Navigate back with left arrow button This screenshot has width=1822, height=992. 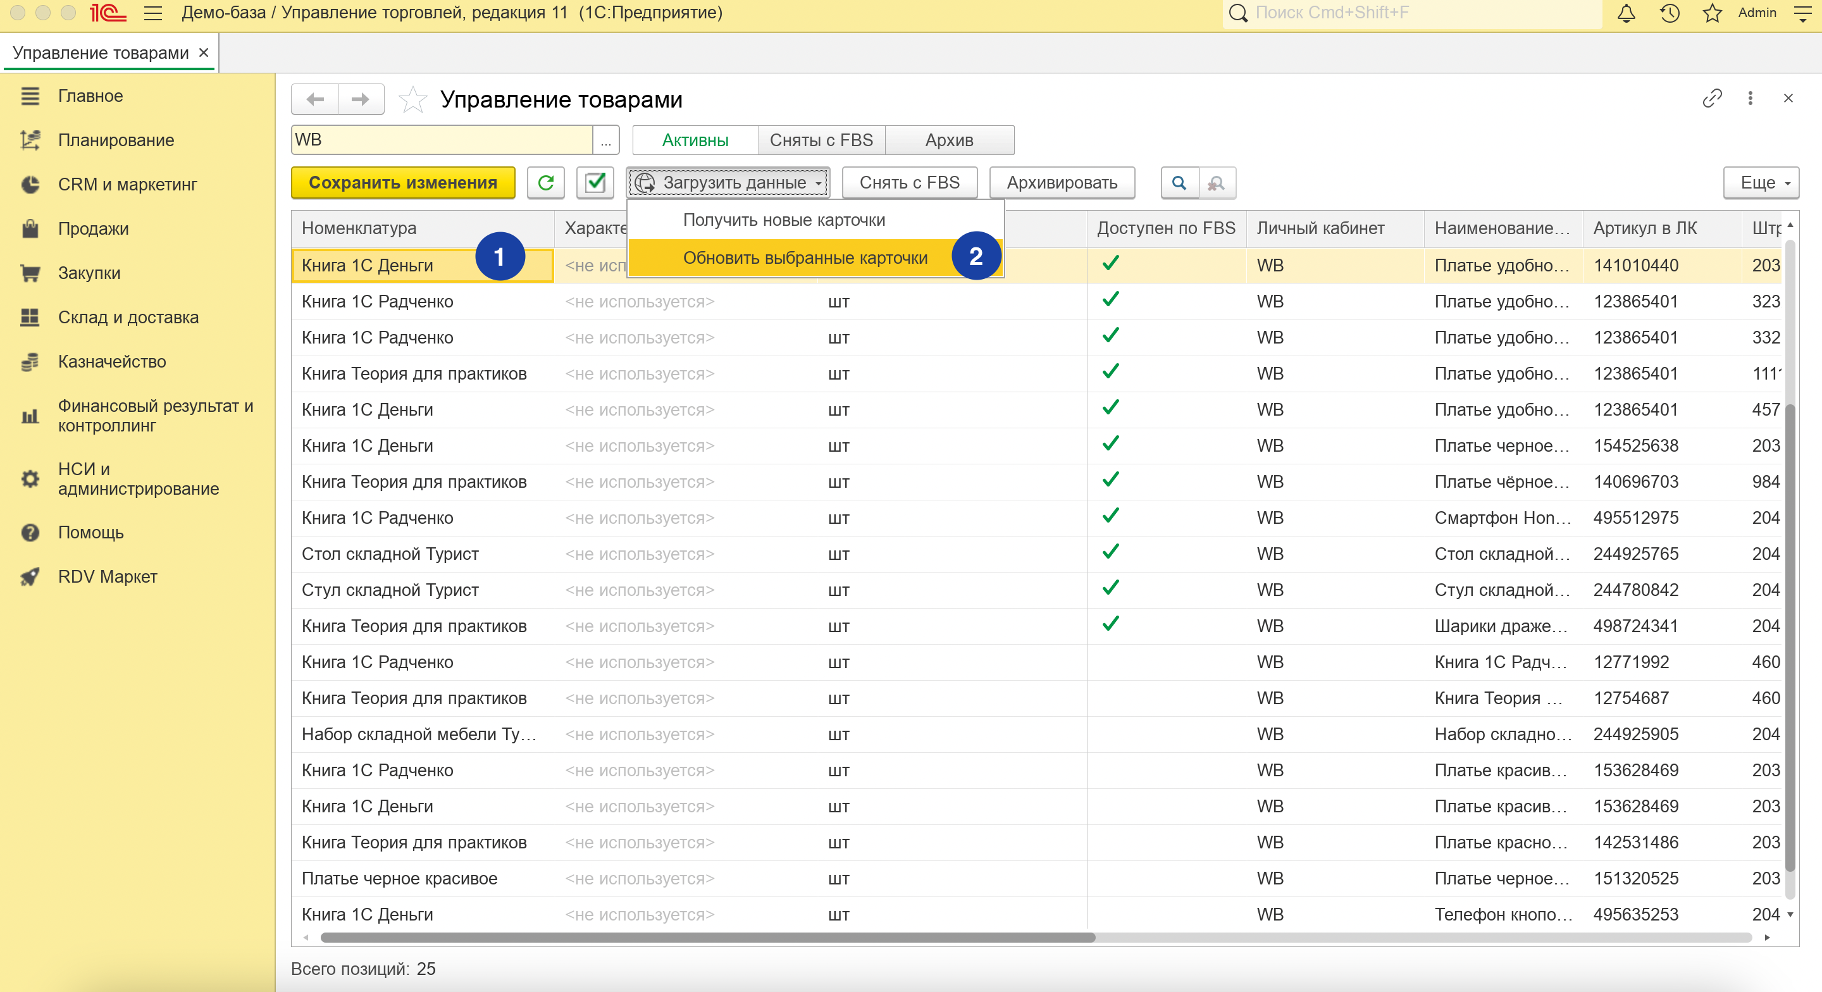tap(316, 100)
